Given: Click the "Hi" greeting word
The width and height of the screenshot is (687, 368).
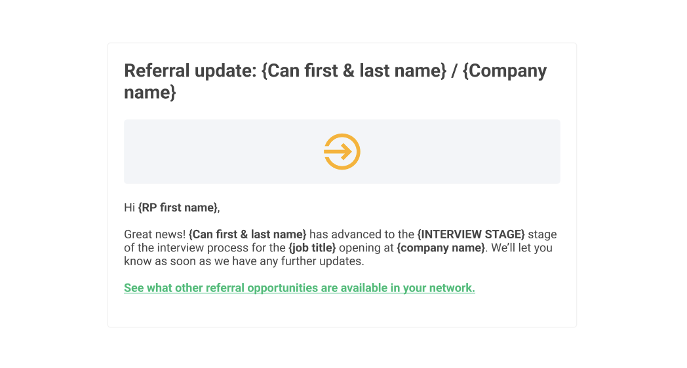Looking at the screenshot, I should pyautogui.click(x=129, y=208).
